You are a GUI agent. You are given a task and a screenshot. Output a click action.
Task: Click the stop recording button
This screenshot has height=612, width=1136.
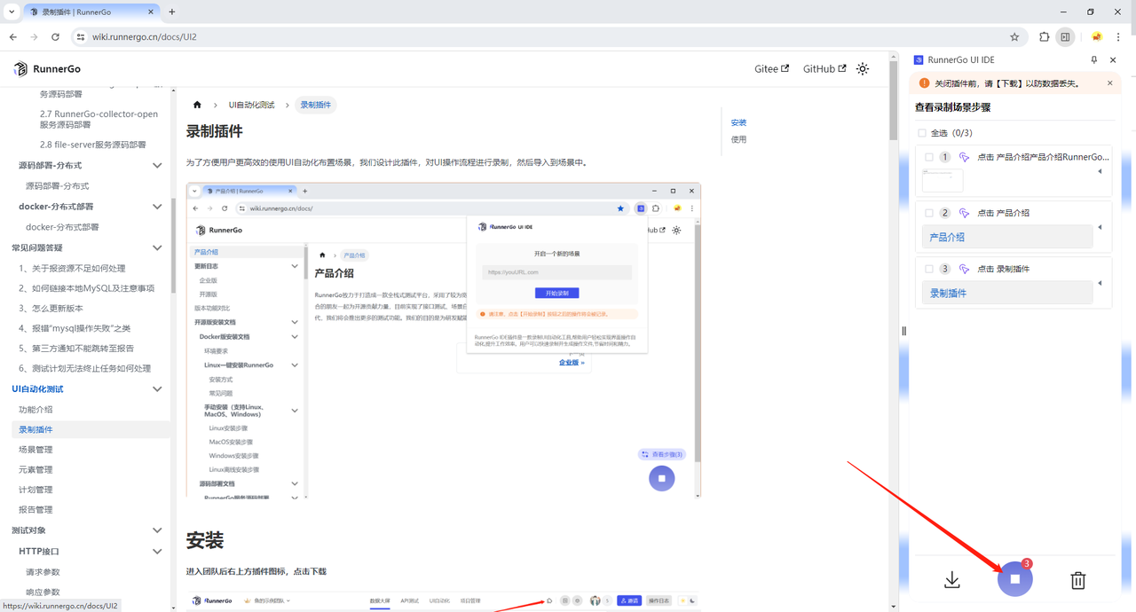[1014, 580]
